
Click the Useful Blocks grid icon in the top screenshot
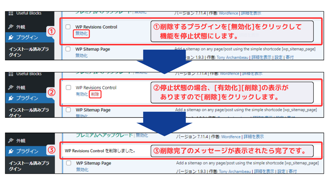pyautogui.click(x=11, y=13)
